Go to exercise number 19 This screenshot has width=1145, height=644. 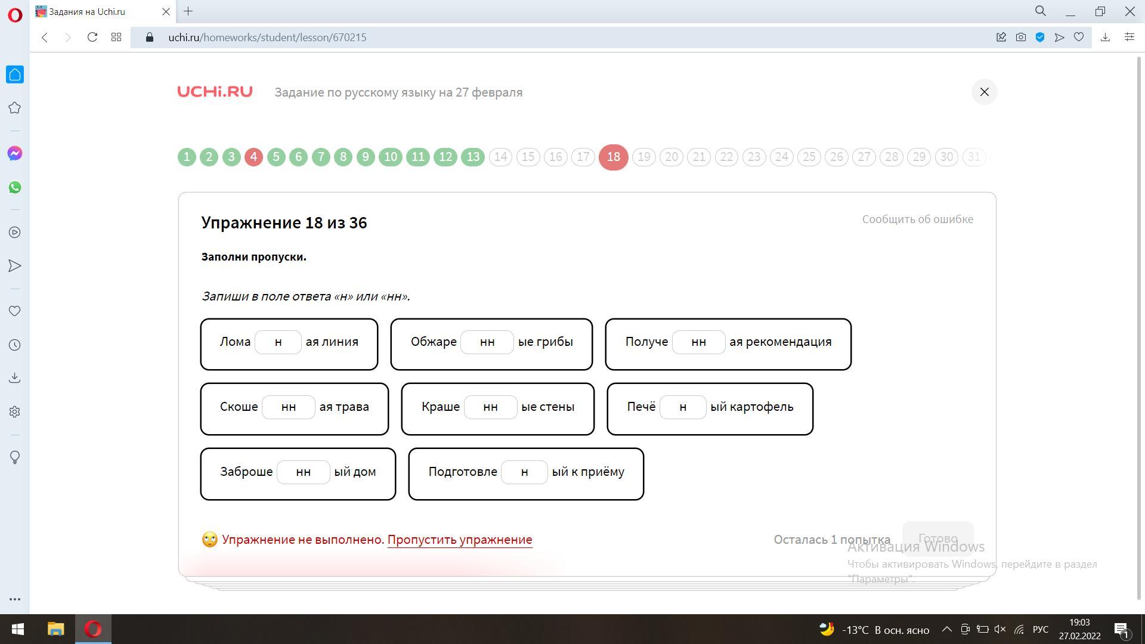point(643,157)
